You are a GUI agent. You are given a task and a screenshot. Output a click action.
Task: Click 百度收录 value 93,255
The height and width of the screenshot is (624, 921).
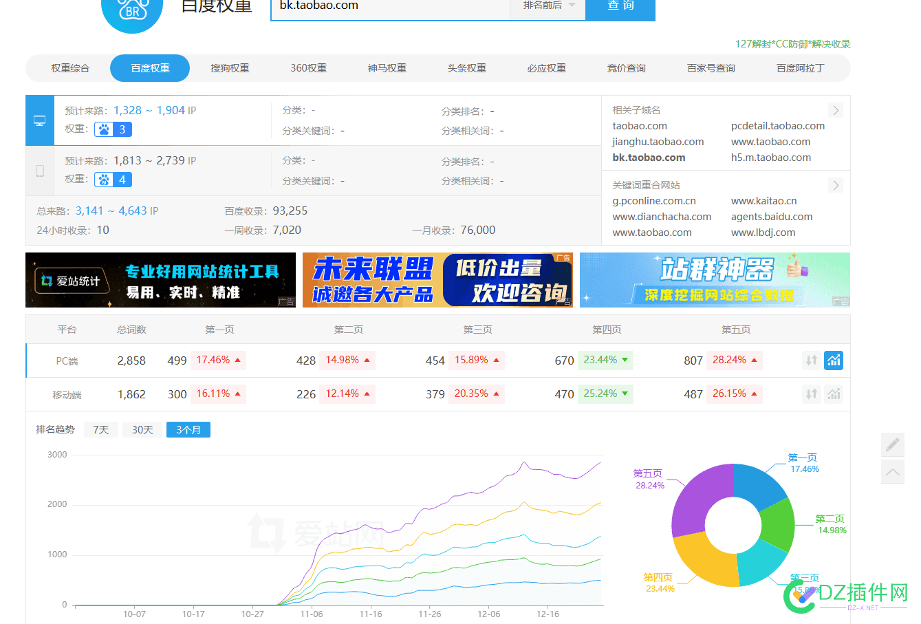(290, 211)
